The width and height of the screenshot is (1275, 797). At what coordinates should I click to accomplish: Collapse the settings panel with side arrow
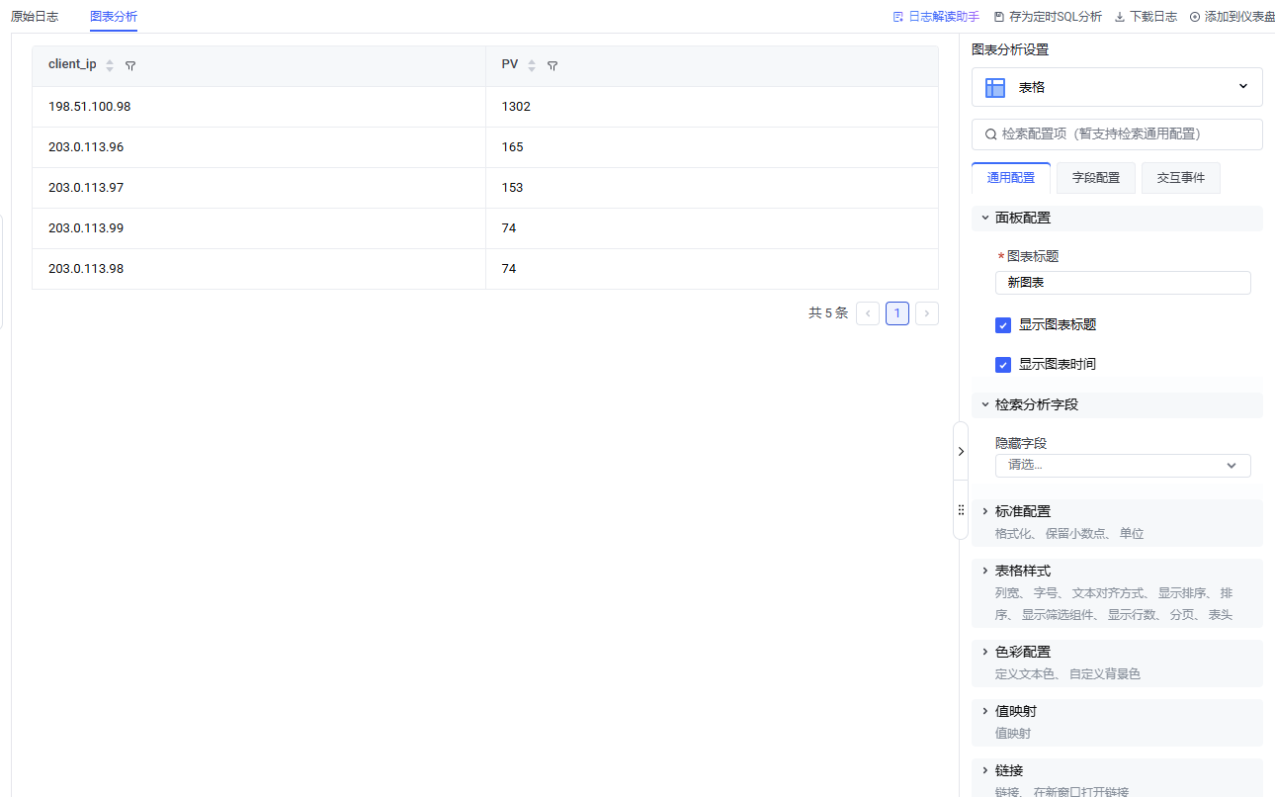coord(961,451)
